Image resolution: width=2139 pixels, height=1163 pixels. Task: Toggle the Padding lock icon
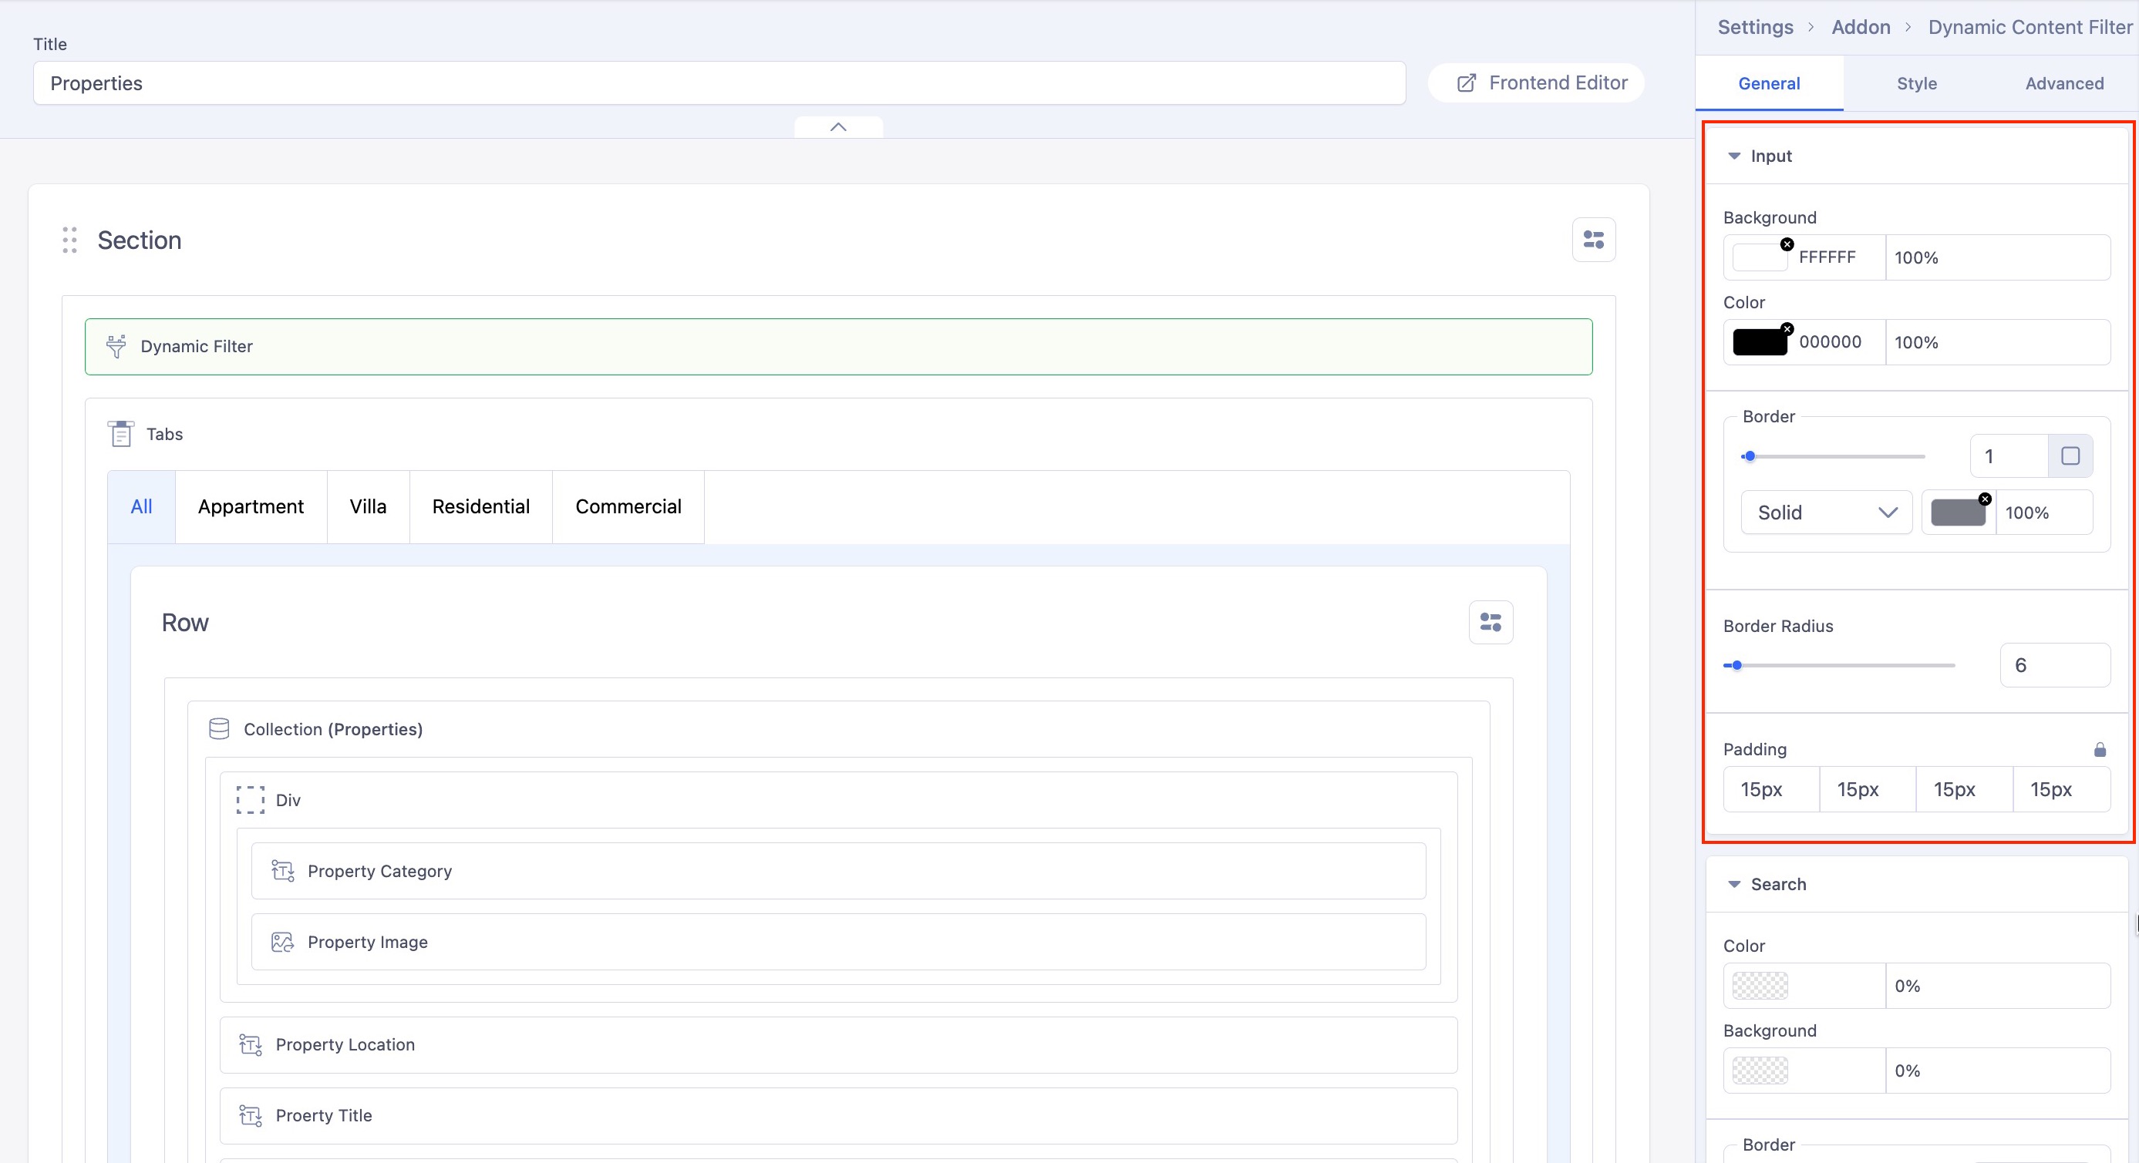tap(2099, 750)
